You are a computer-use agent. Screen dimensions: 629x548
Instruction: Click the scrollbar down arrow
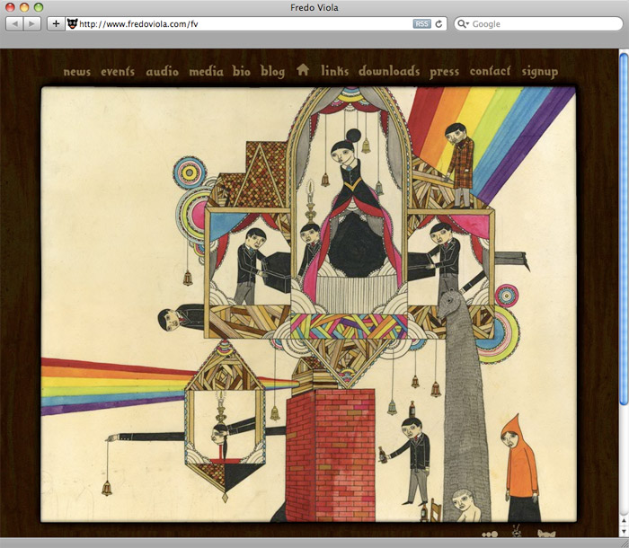click(x=624, y=531)
